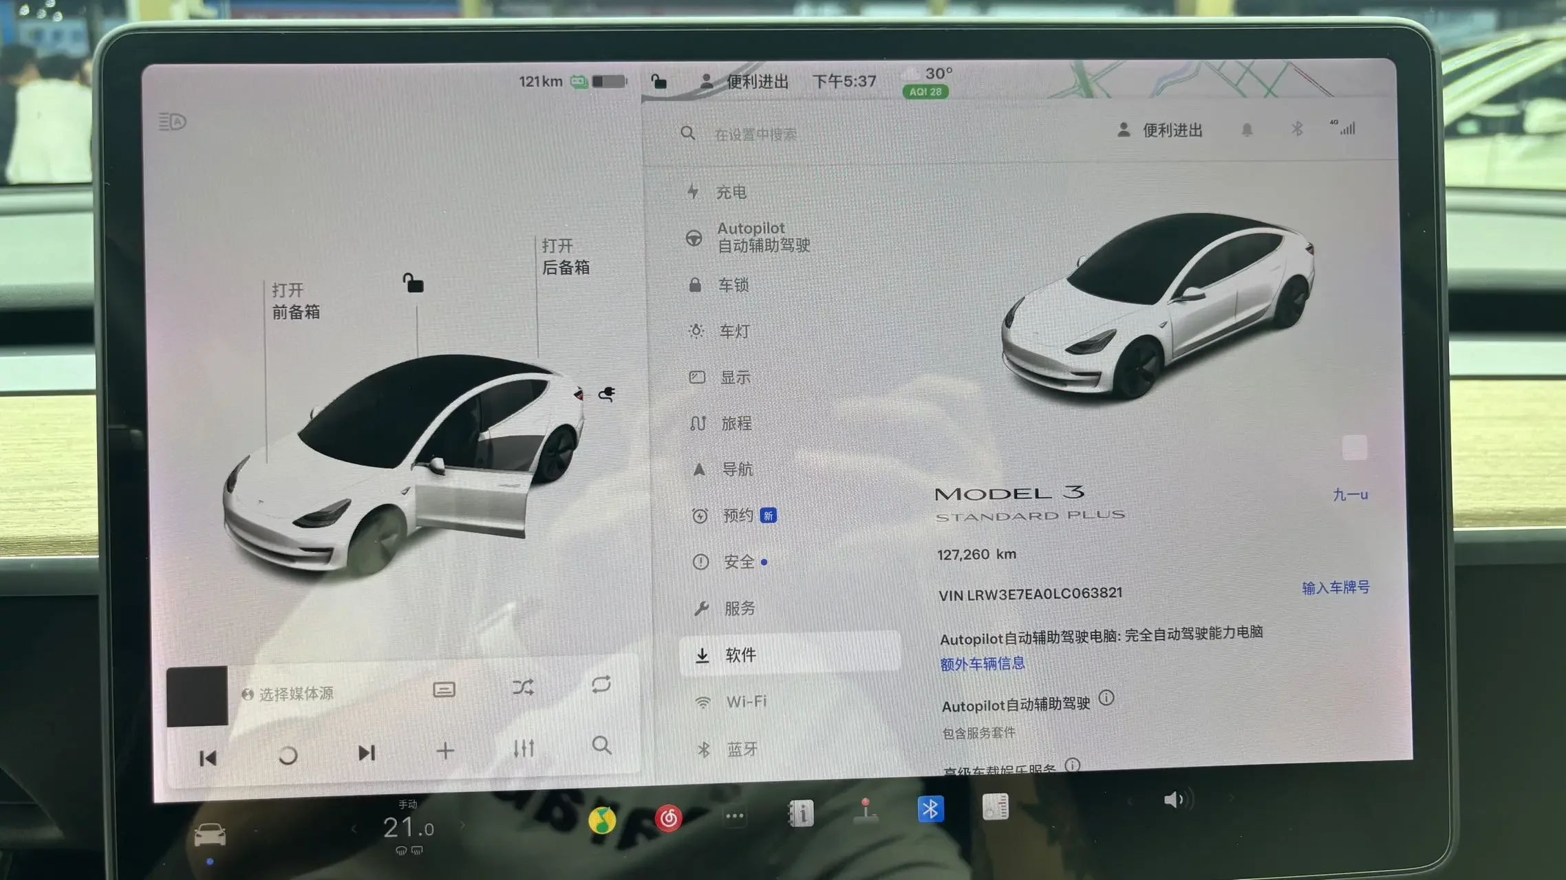
Task: Toggle the door lock icon above the car
Action: (413, 283)
